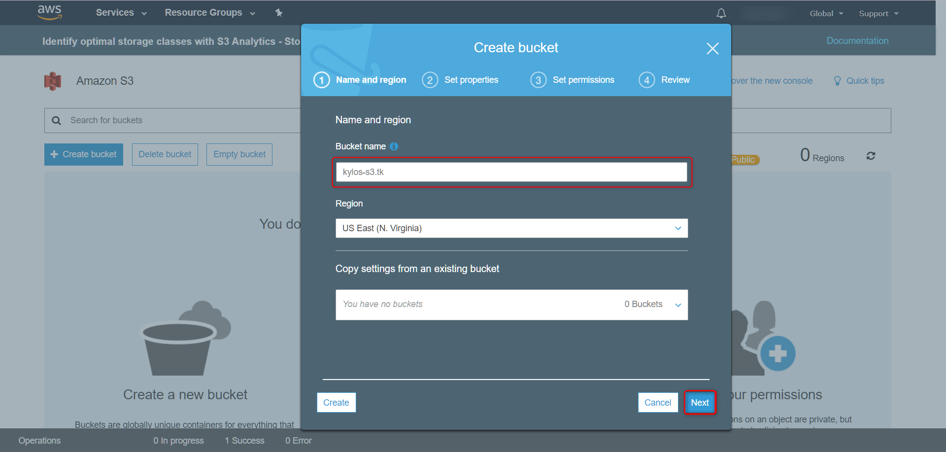
Task: Click the Delete bucket button
Action: pos(165,155)
